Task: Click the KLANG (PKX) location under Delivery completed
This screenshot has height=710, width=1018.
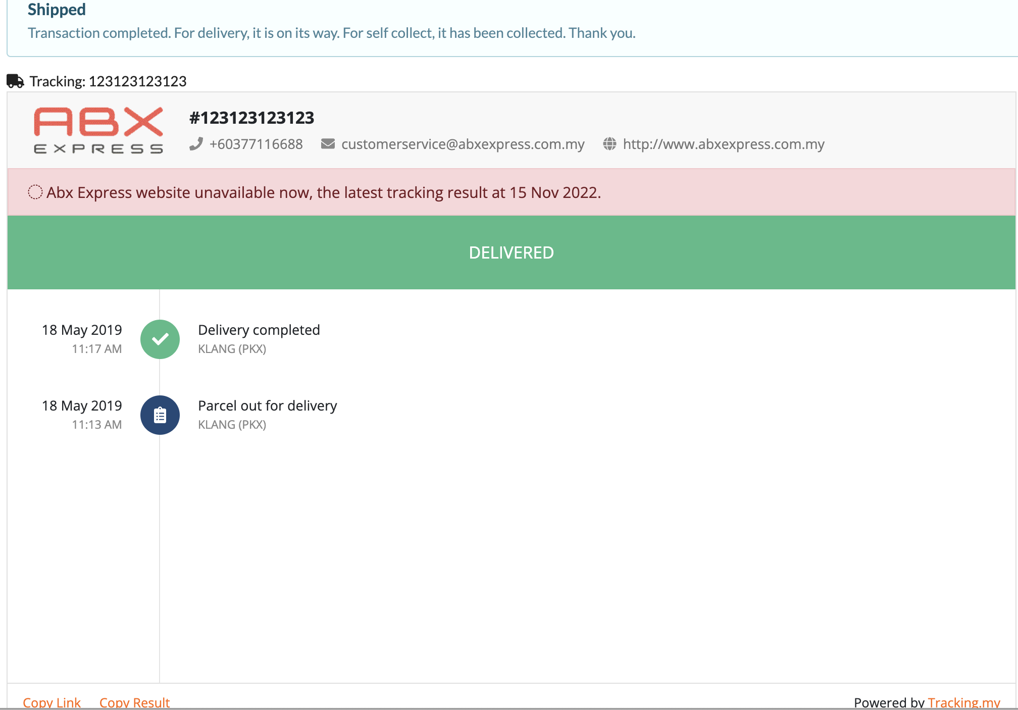Action: click(232, 349)
